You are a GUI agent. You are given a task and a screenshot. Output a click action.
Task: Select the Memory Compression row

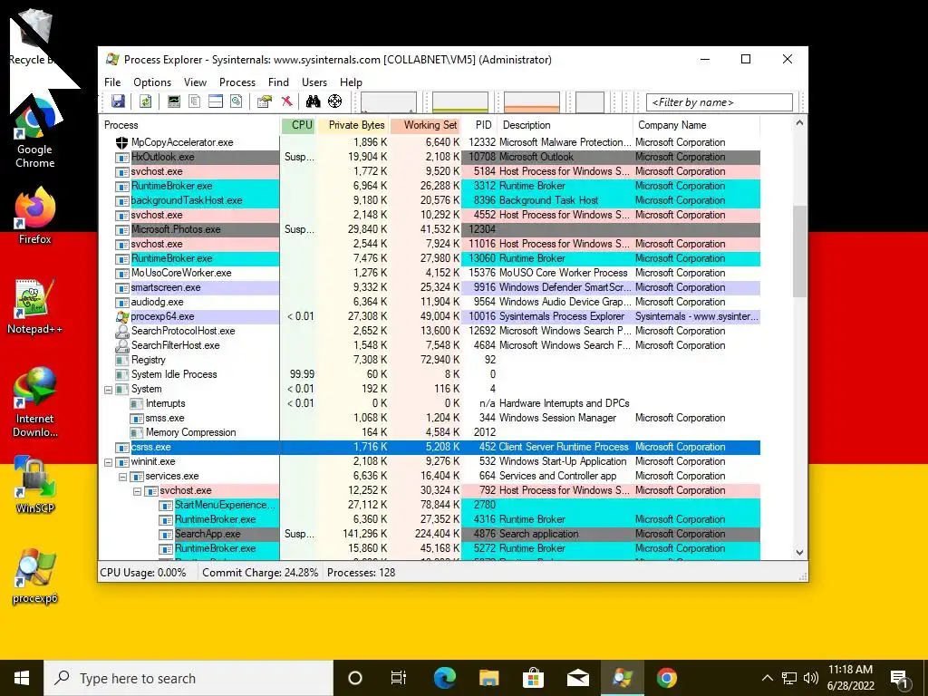pyautogui.click(x=430, y=432)
